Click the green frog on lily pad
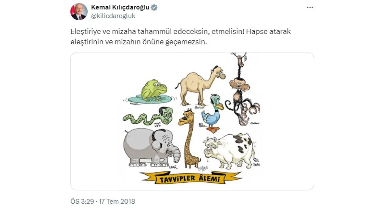Image resolution: width=376 pixels, height=211 pixels. point(153,90)
